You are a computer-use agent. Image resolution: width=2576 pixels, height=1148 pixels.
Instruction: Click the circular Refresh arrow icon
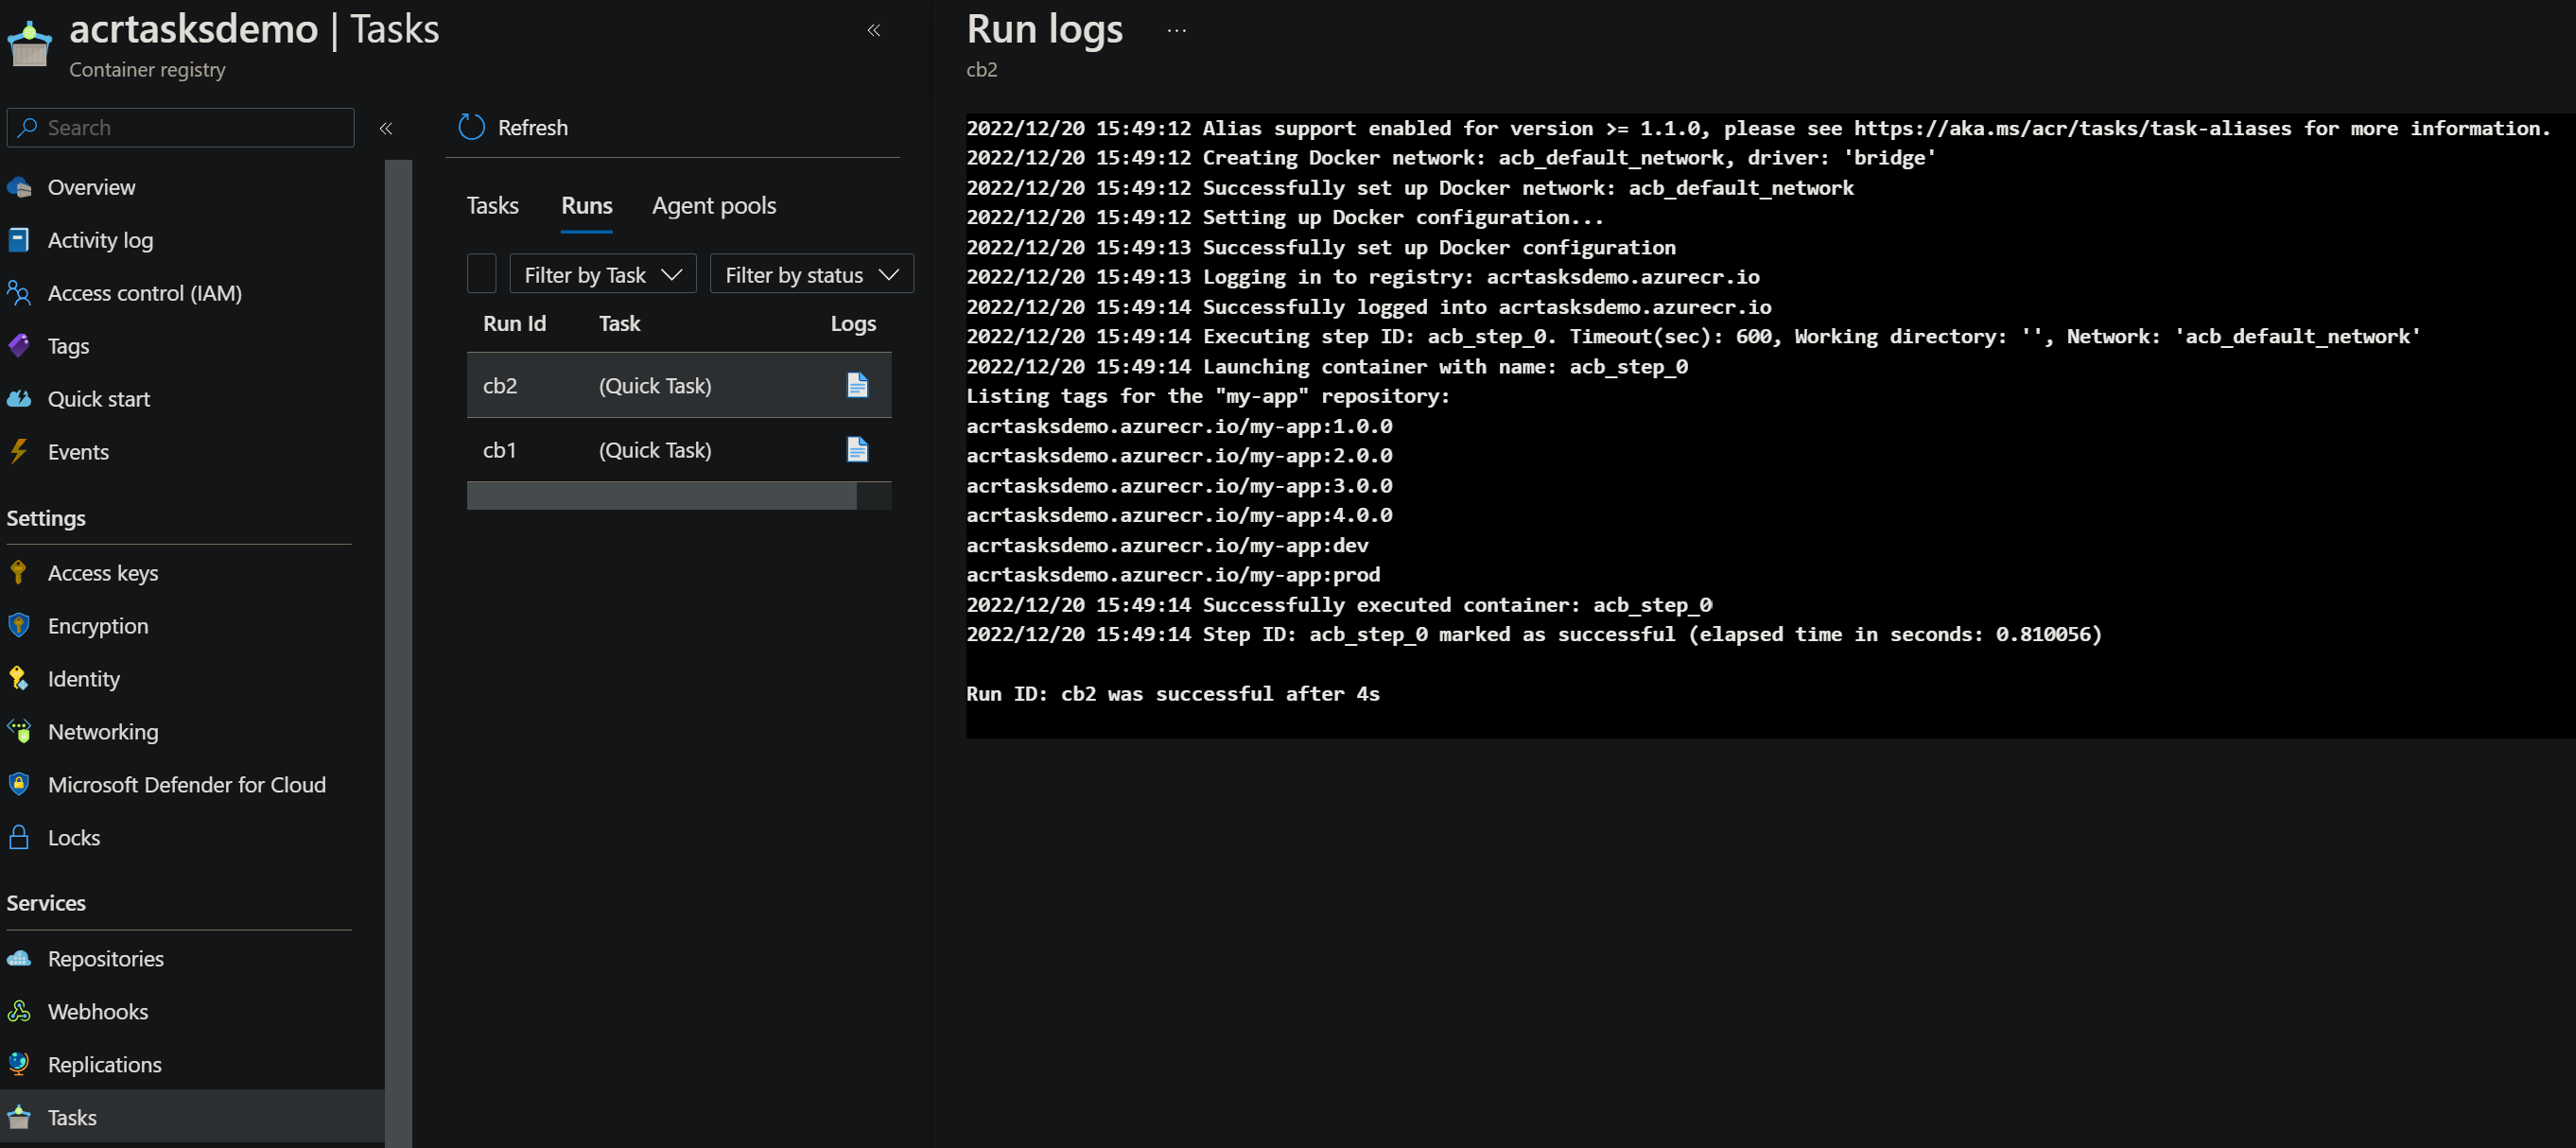click(471, 127)
